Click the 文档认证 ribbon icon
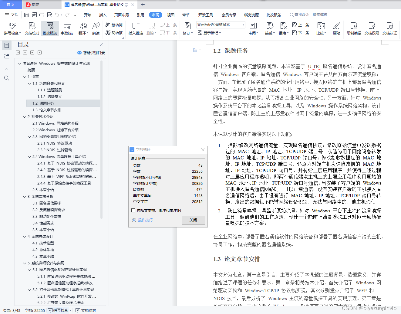 tap(390, 29)
